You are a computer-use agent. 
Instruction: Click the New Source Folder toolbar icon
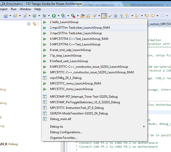click(x=15, y=16)
